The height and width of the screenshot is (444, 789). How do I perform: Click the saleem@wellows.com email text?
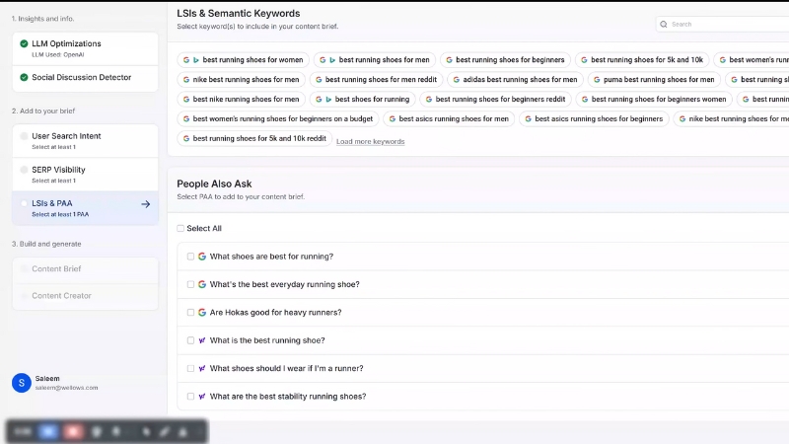66,388
